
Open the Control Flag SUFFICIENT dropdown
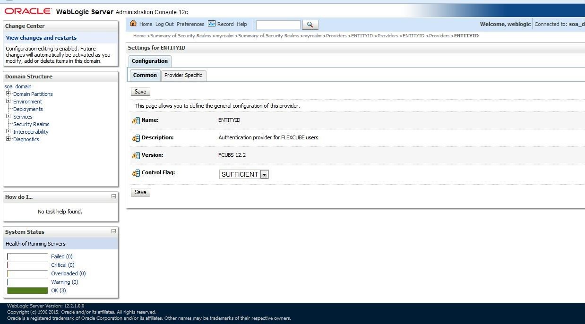click(x=244, y=174)
